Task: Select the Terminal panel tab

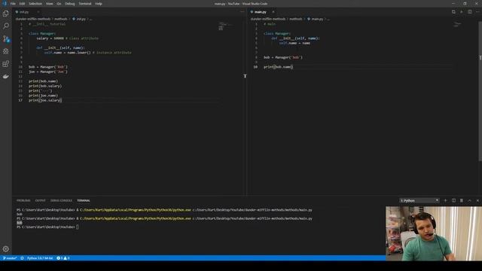Action: click(84, 200)
